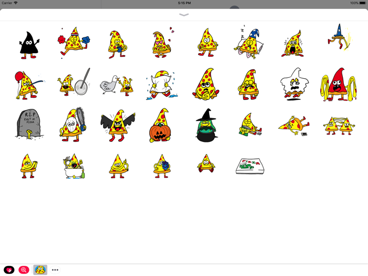The height and width of the screenshot is (276, 368).
Task: Select the nervous nail-biting pizza sticker
Action: [x=206, y=84]
